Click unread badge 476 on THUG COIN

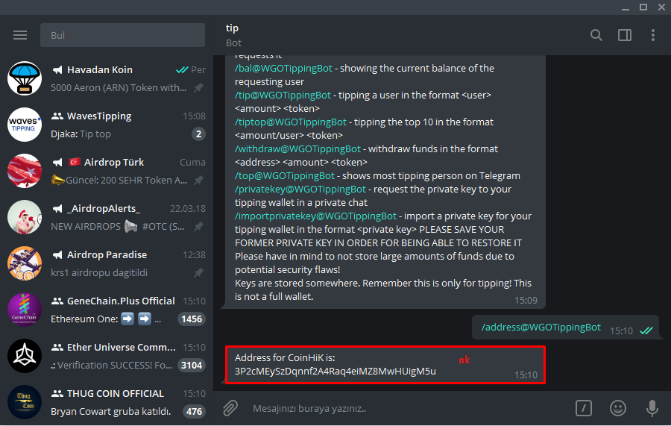(195, 411)
